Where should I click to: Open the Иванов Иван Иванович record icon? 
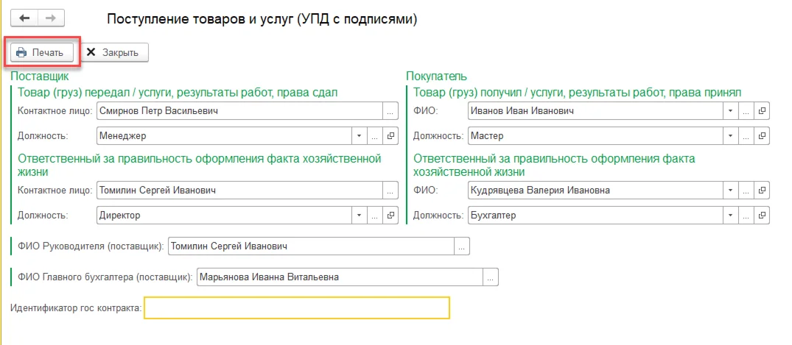click(x=763, y=111)
